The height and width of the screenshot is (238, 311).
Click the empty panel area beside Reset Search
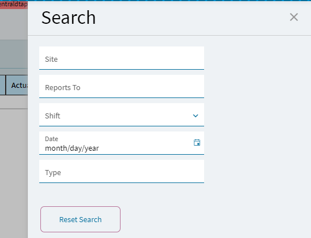(215, 219)
